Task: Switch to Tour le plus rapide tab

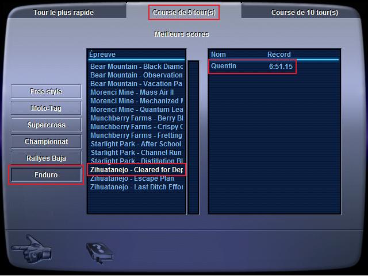Action: pyautogui.click(x=63, y=13)
